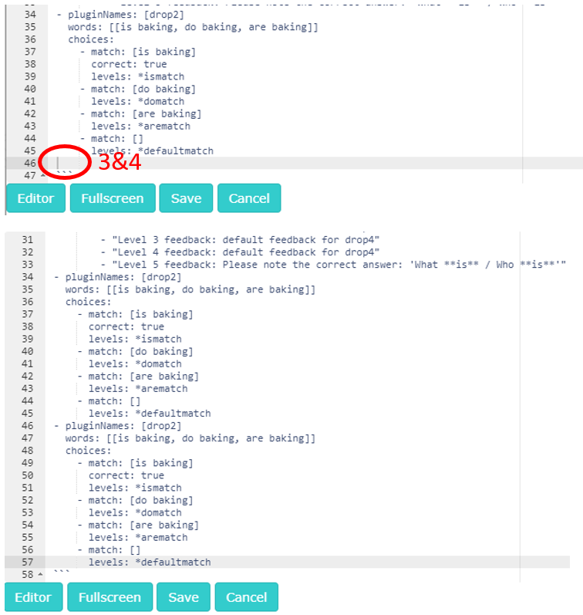Click "levels: *arematch" on line 55
583x615 pixels.
pyautogui.click(x=138, y=538)
